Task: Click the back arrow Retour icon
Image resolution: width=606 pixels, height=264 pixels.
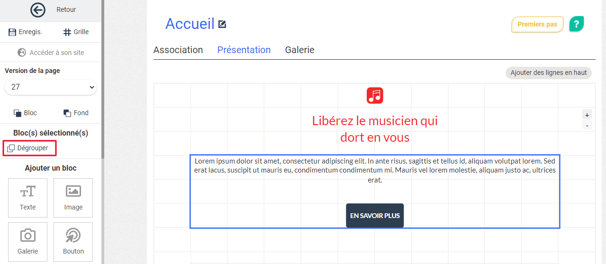Action: tap(37, 9)
